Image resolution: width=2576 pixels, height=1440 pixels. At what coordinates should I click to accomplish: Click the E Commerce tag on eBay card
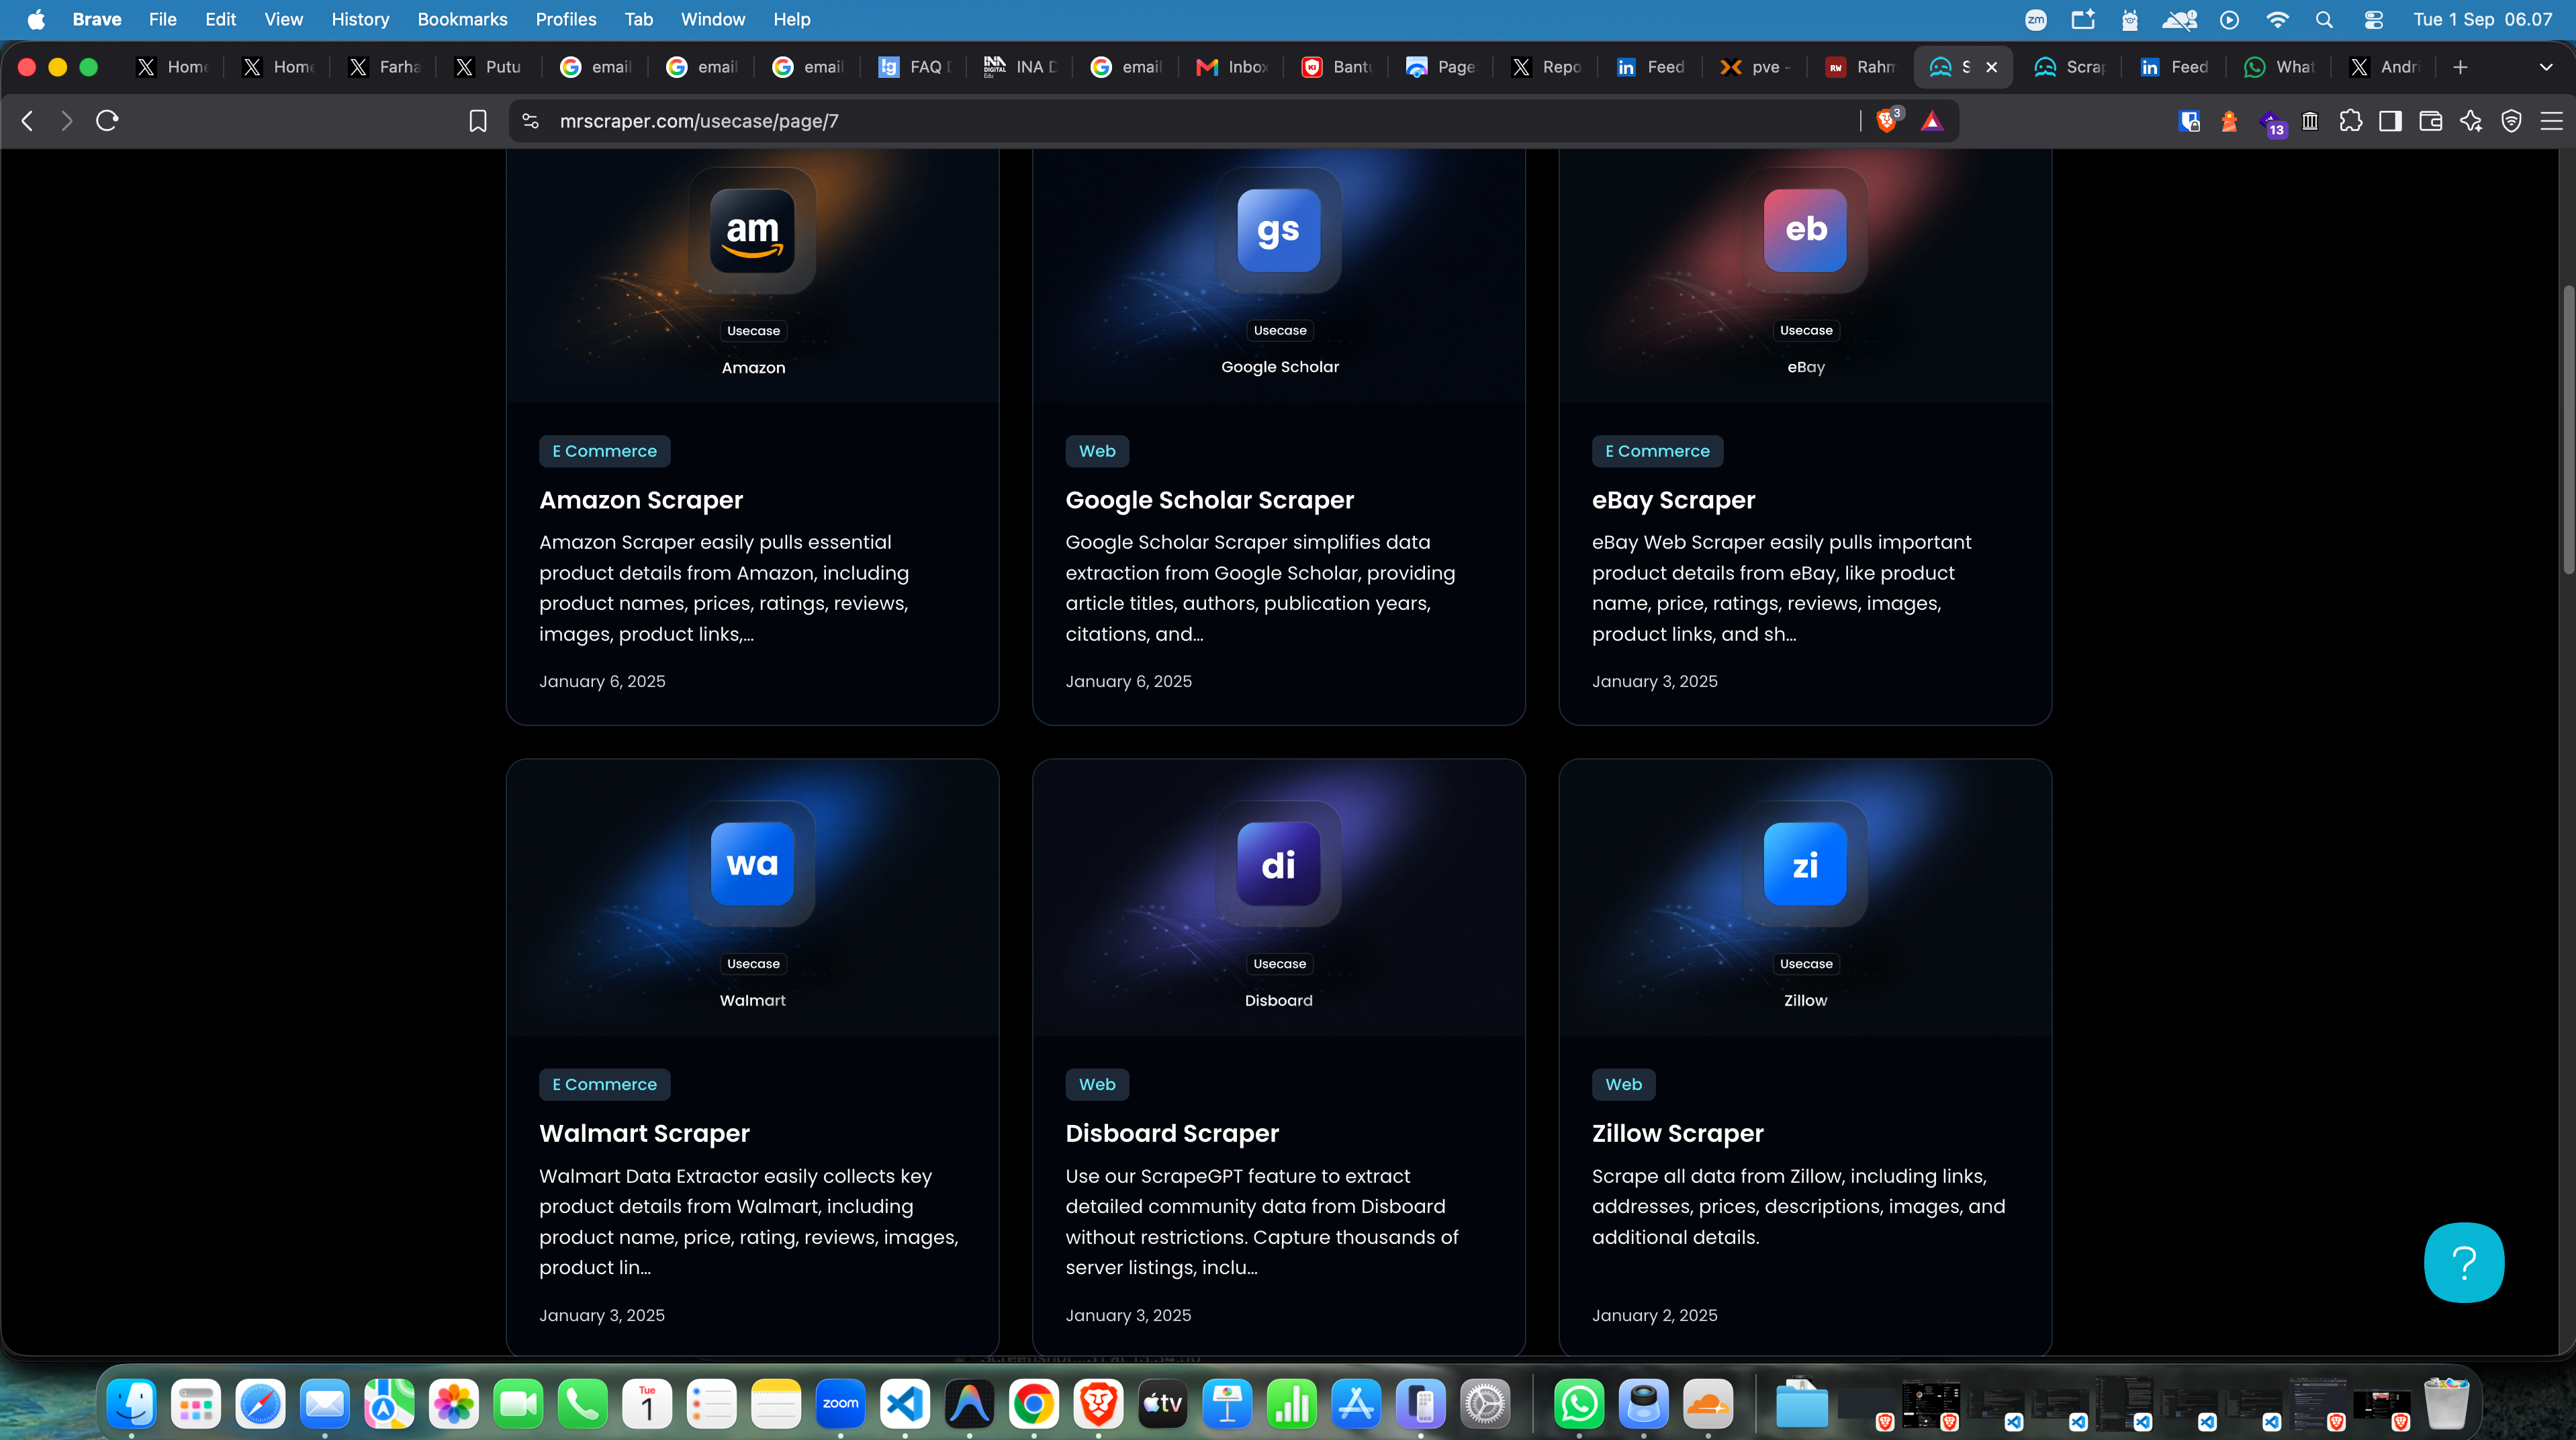[1657, 451]
